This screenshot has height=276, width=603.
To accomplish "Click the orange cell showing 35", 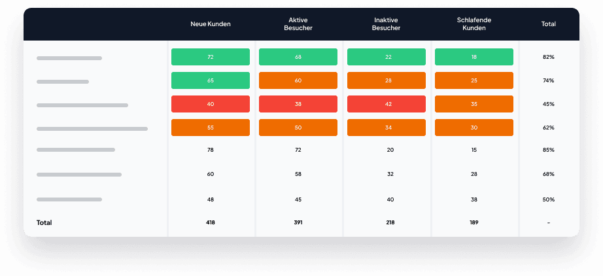I will 474,104.
